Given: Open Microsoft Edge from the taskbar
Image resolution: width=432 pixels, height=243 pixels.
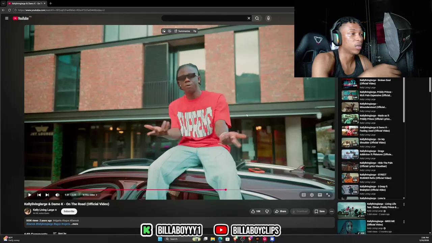Looking at the screenshot, I should pos(220,239).
